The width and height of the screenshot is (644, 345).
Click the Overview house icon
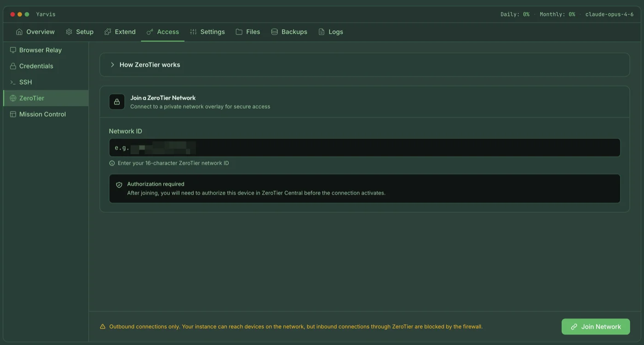tap(19, 32)
